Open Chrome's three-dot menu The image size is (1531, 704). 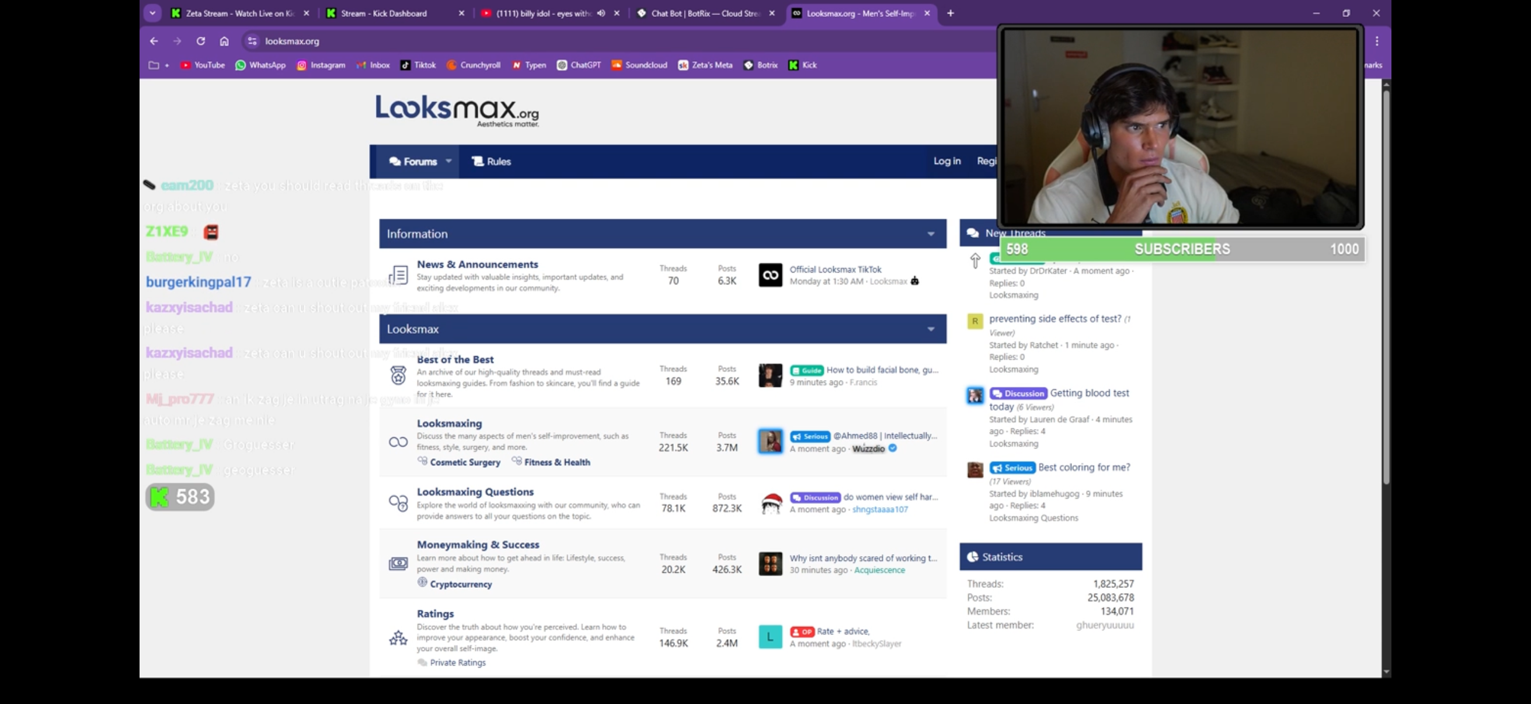(x=1376, y=41)
